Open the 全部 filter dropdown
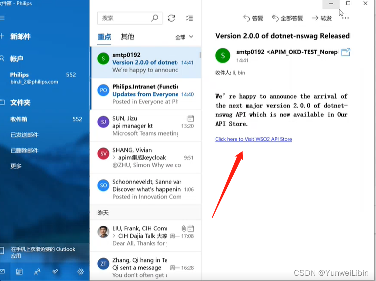Screen dimensions: 376x281 (184, 37)
